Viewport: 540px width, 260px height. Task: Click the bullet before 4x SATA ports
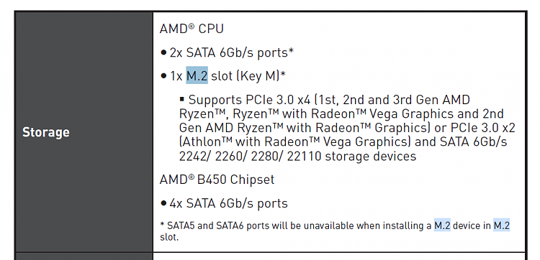pos(163,203)
